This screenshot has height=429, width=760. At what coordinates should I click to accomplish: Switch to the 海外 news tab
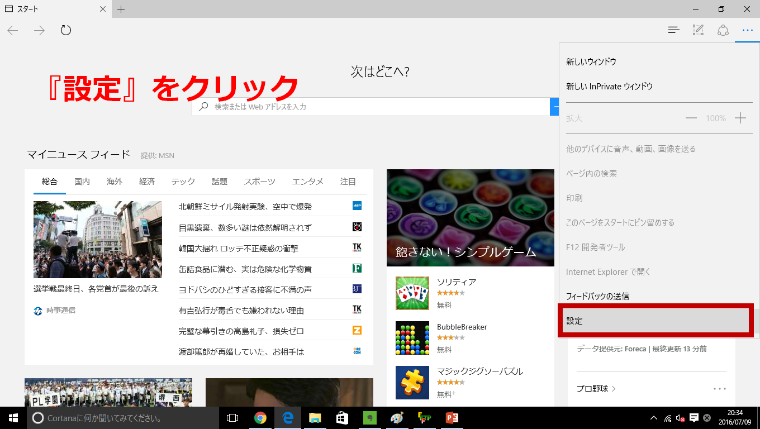(x=115, y=182)
